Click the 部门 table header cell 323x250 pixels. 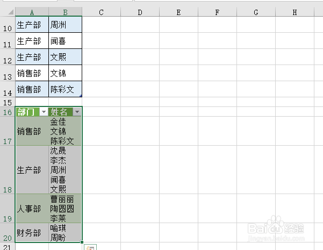pyautogui.click(x=32, y=112)
